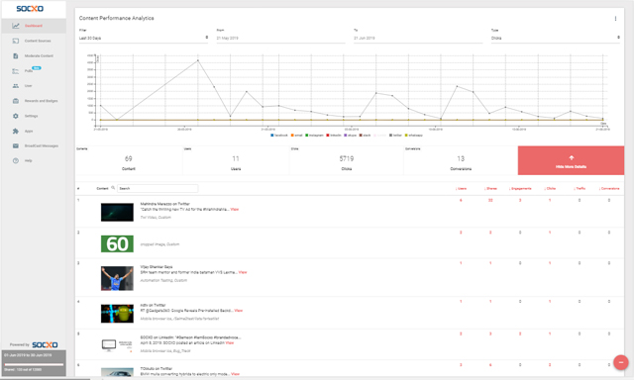The height and width of the screenshot is (380, 634).
Task: Click the up-arrow icon in Hide More Details
Action: point(572,157)
